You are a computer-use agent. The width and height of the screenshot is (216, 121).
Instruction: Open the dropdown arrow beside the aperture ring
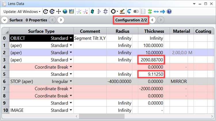pos(117,11)
